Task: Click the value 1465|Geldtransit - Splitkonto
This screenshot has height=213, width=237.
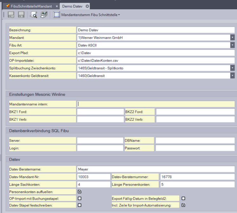Action: point(101,68)
